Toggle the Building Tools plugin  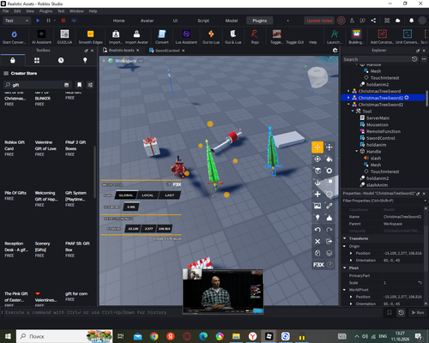356,37
